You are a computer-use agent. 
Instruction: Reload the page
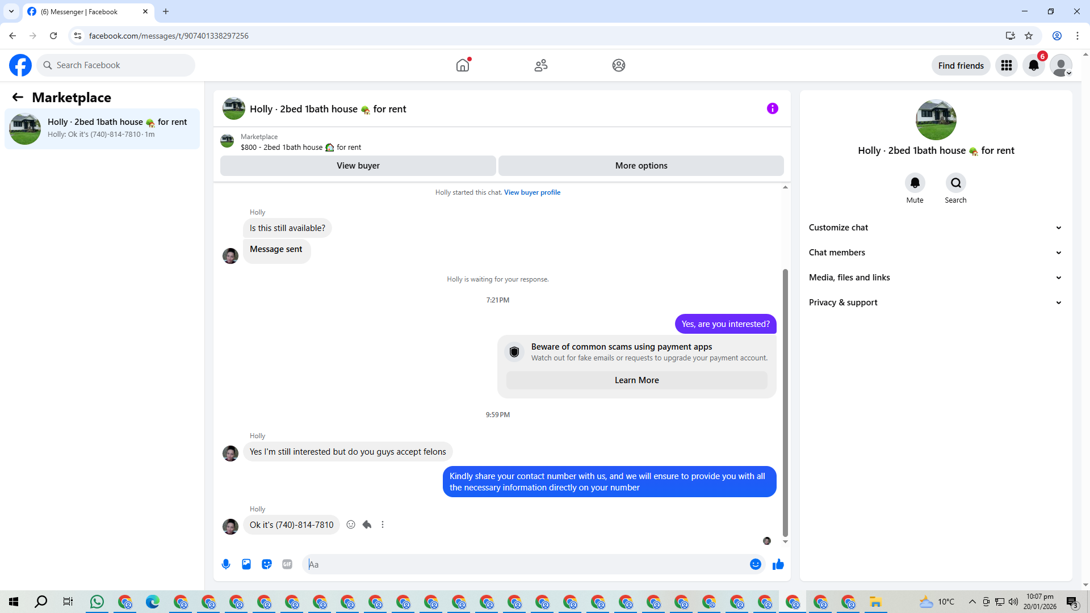[x=53, y=36]
